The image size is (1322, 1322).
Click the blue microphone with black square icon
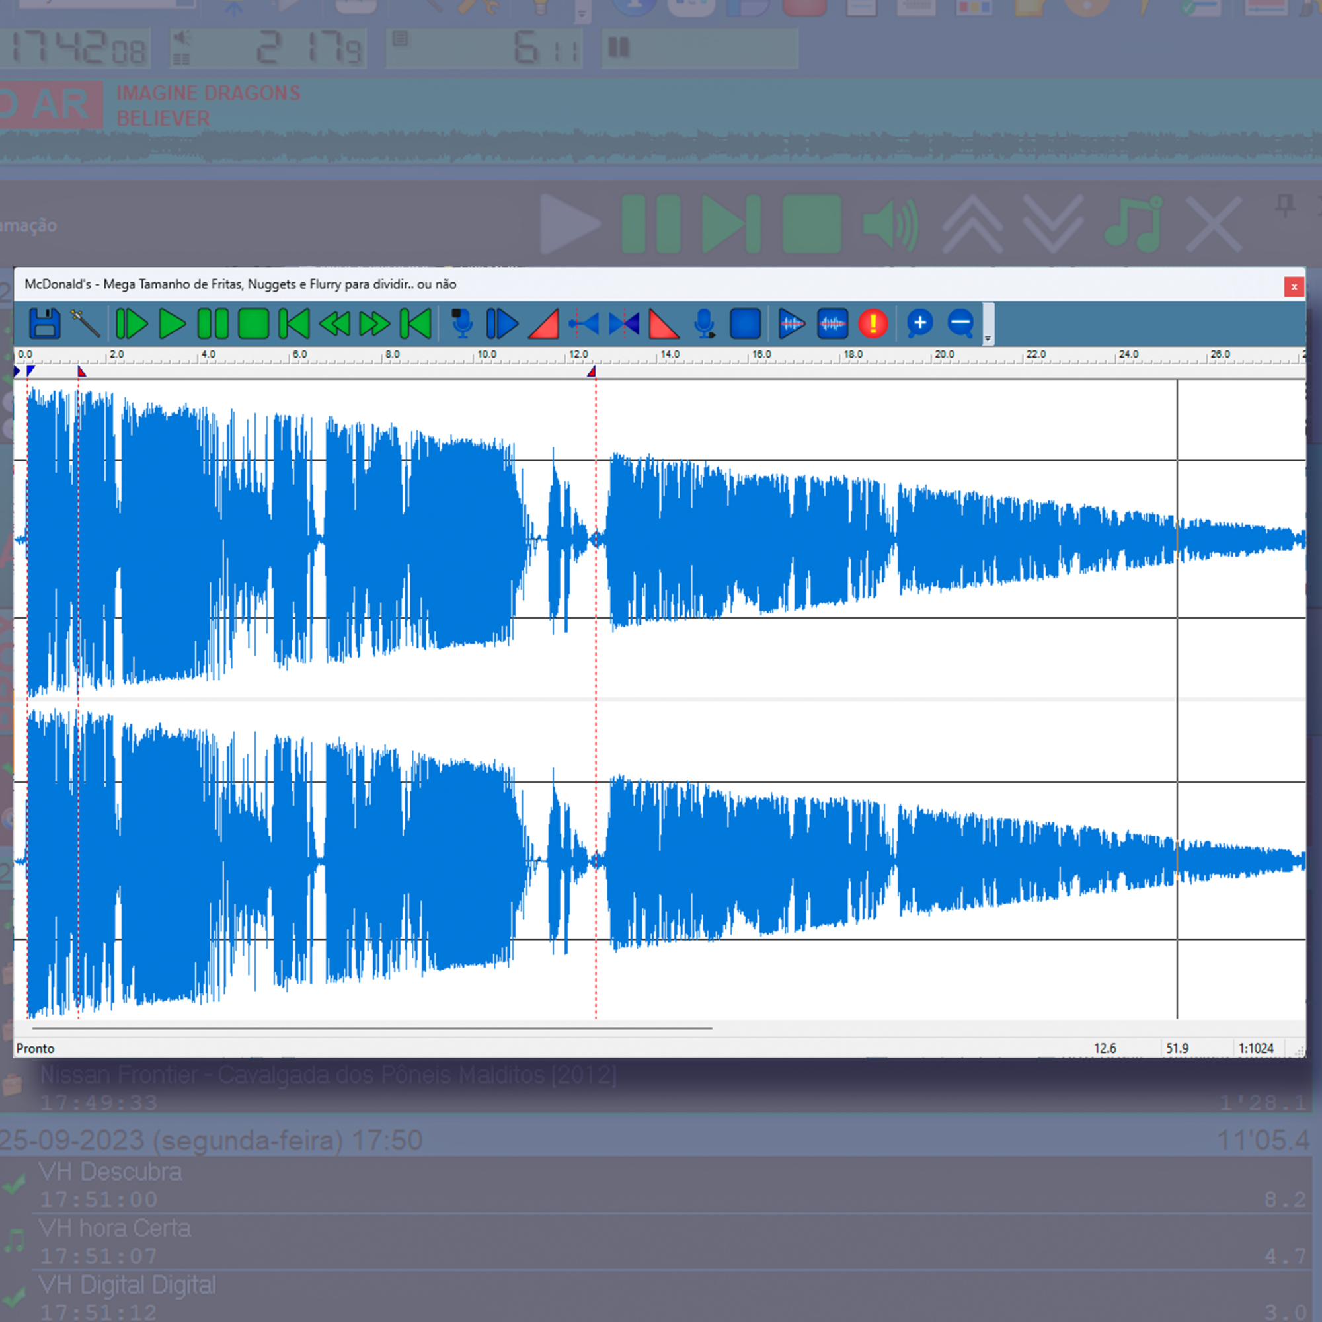click(x=462, y=324)
